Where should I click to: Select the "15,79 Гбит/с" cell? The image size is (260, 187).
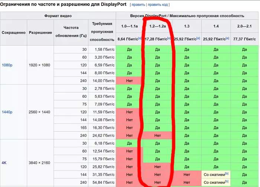[x=102, y=159]
